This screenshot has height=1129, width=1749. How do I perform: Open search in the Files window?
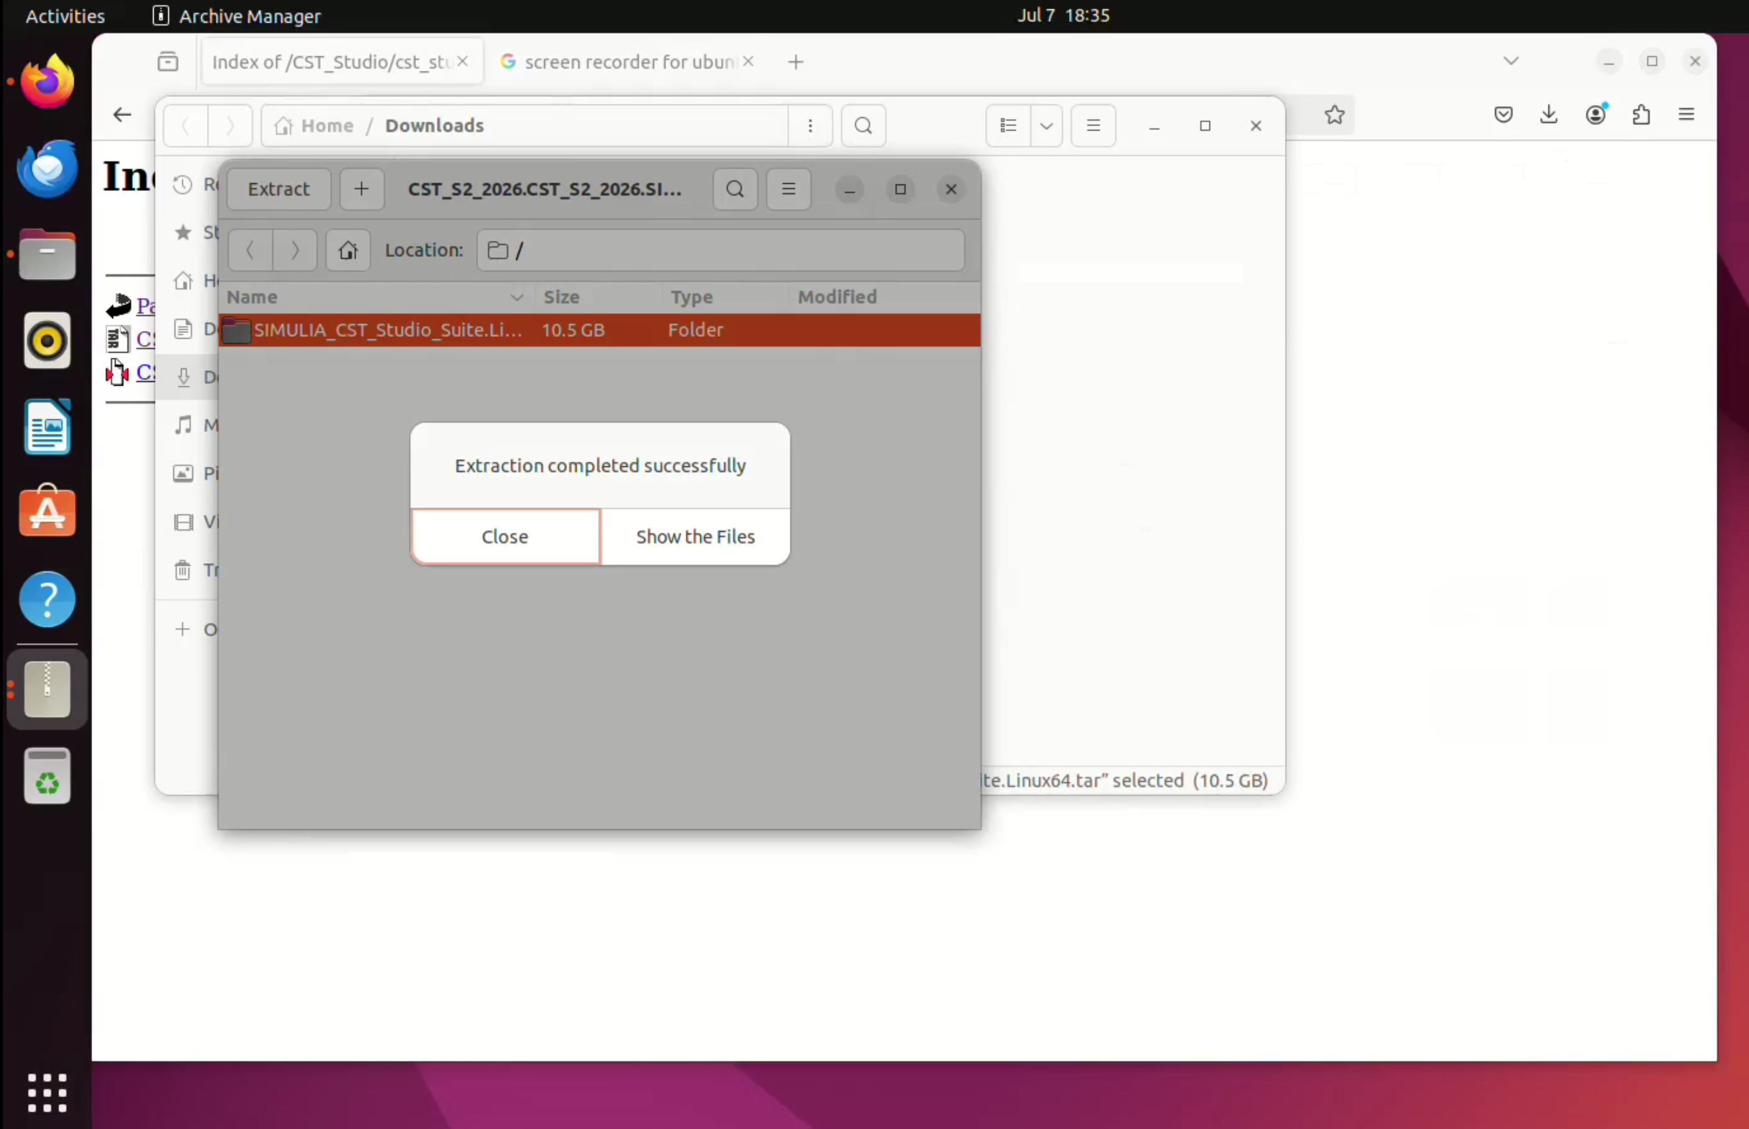[863, 126]
